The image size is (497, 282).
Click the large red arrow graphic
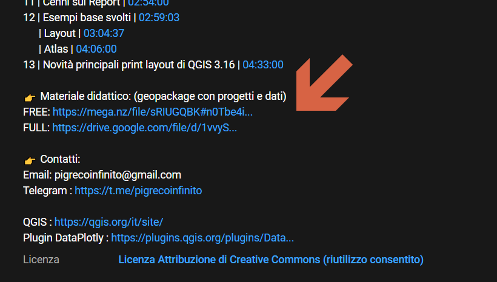coord(324,84)
